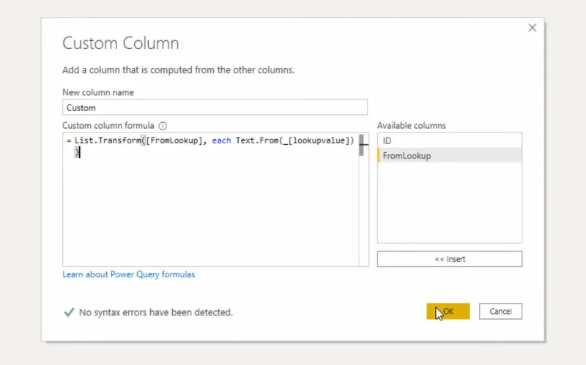Image resolution: width=586 pixels, height=365 pixels.
Task: Click the OK button
Action: click(x=448, y=312)
